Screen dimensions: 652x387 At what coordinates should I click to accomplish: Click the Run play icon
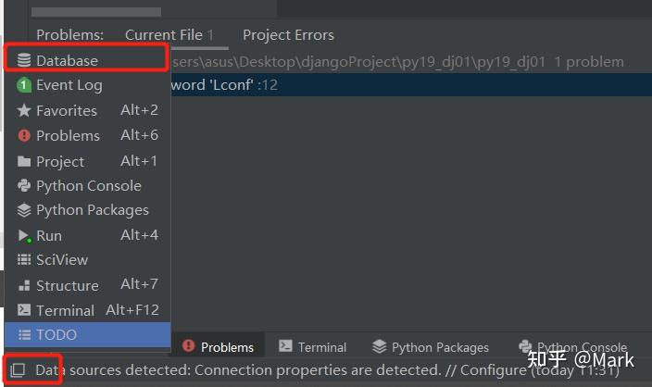coord(24,236)
